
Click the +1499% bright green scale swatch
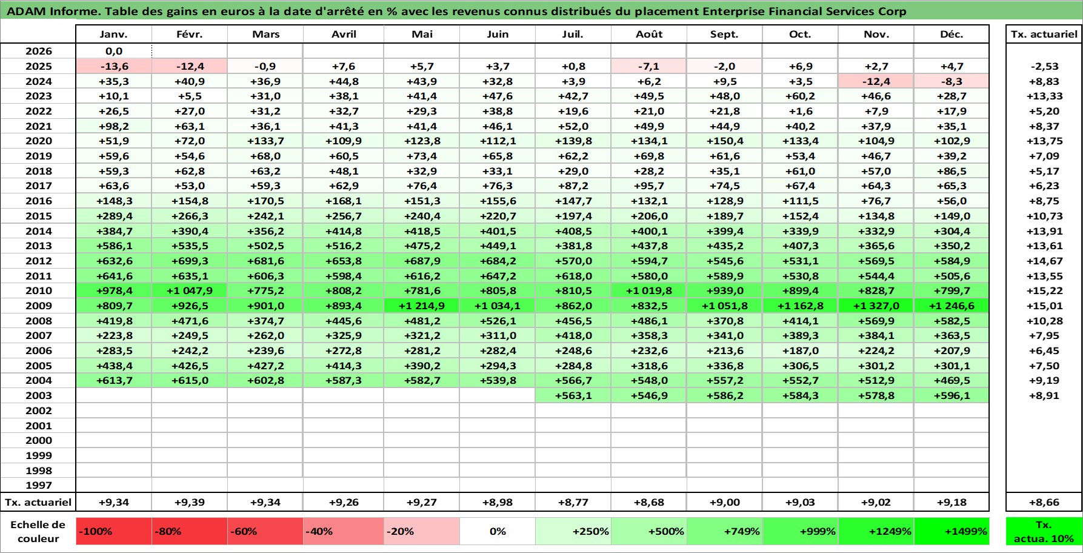[x=951, y=531]
